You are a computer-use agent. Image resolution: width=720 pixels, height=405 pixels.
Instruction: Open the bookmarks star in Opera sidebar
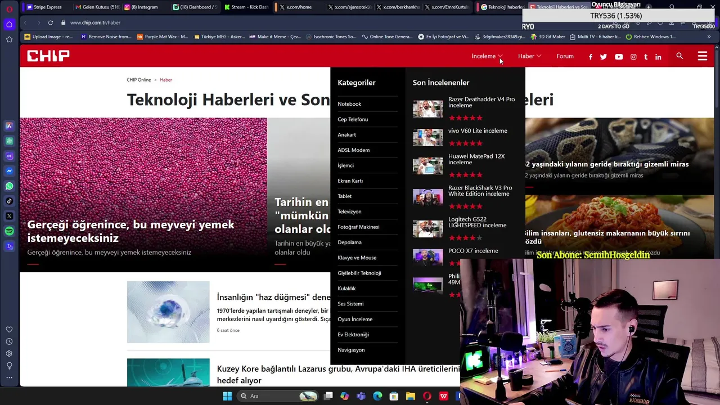pyautogui.click(x=9, y=39)
